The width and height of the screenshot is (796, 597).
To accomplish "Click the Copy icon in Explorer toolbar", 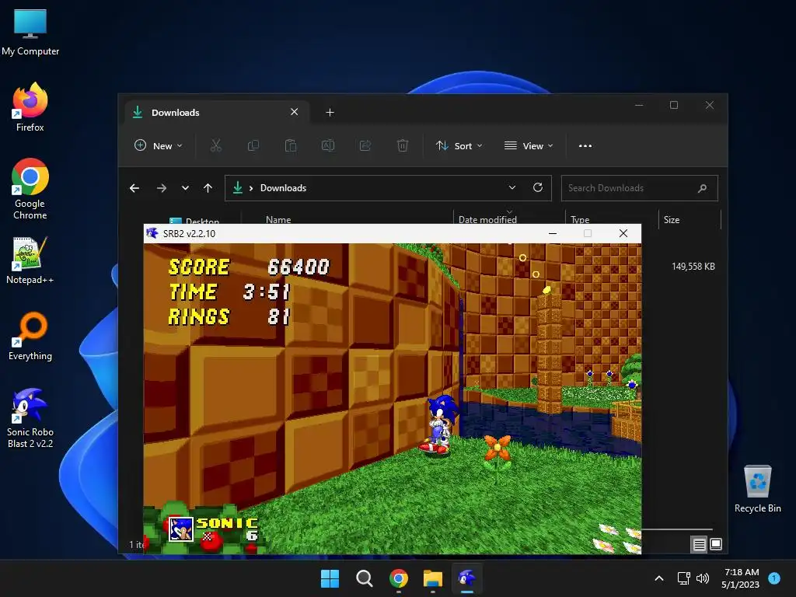I will (253, 145).
